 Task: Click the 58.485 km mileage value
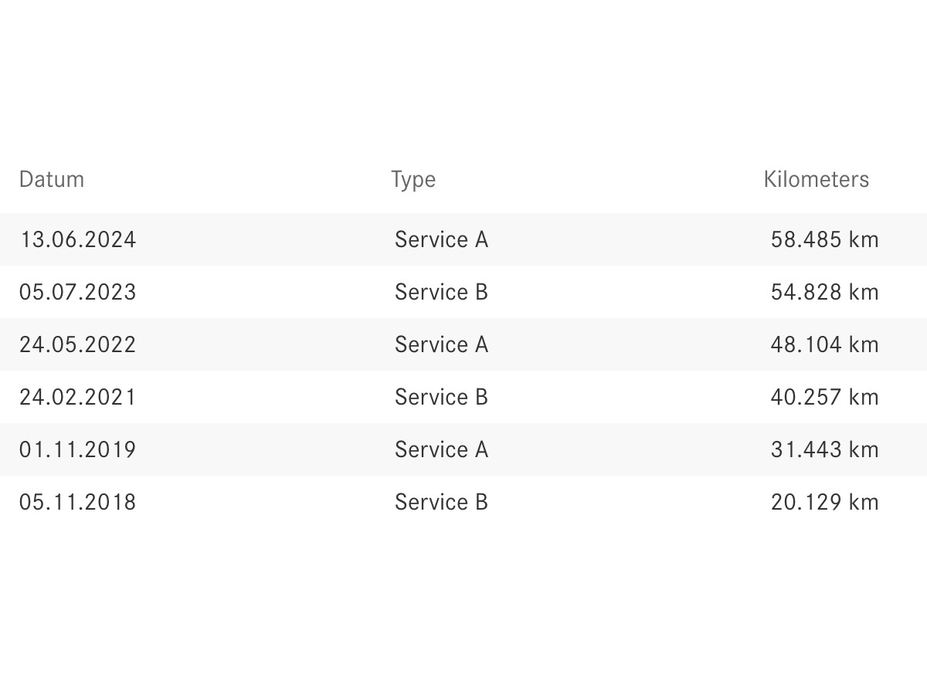click(824, 239)
